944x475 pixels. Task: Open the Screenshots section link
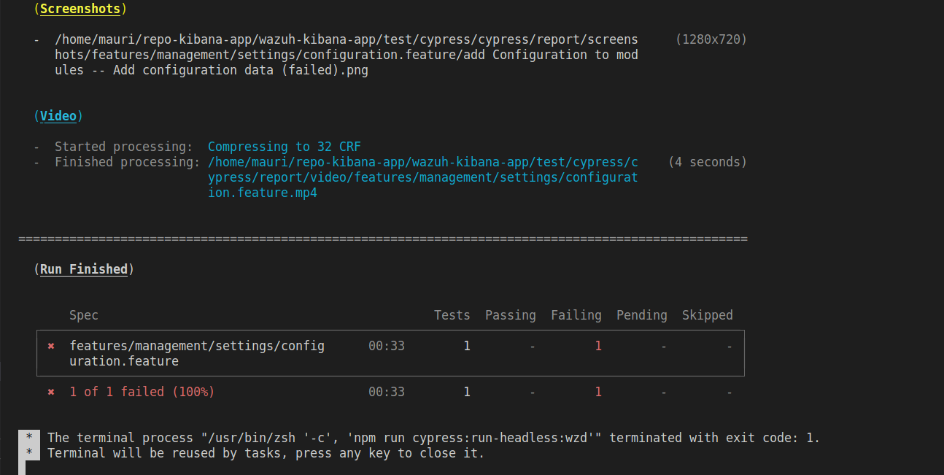81,9
